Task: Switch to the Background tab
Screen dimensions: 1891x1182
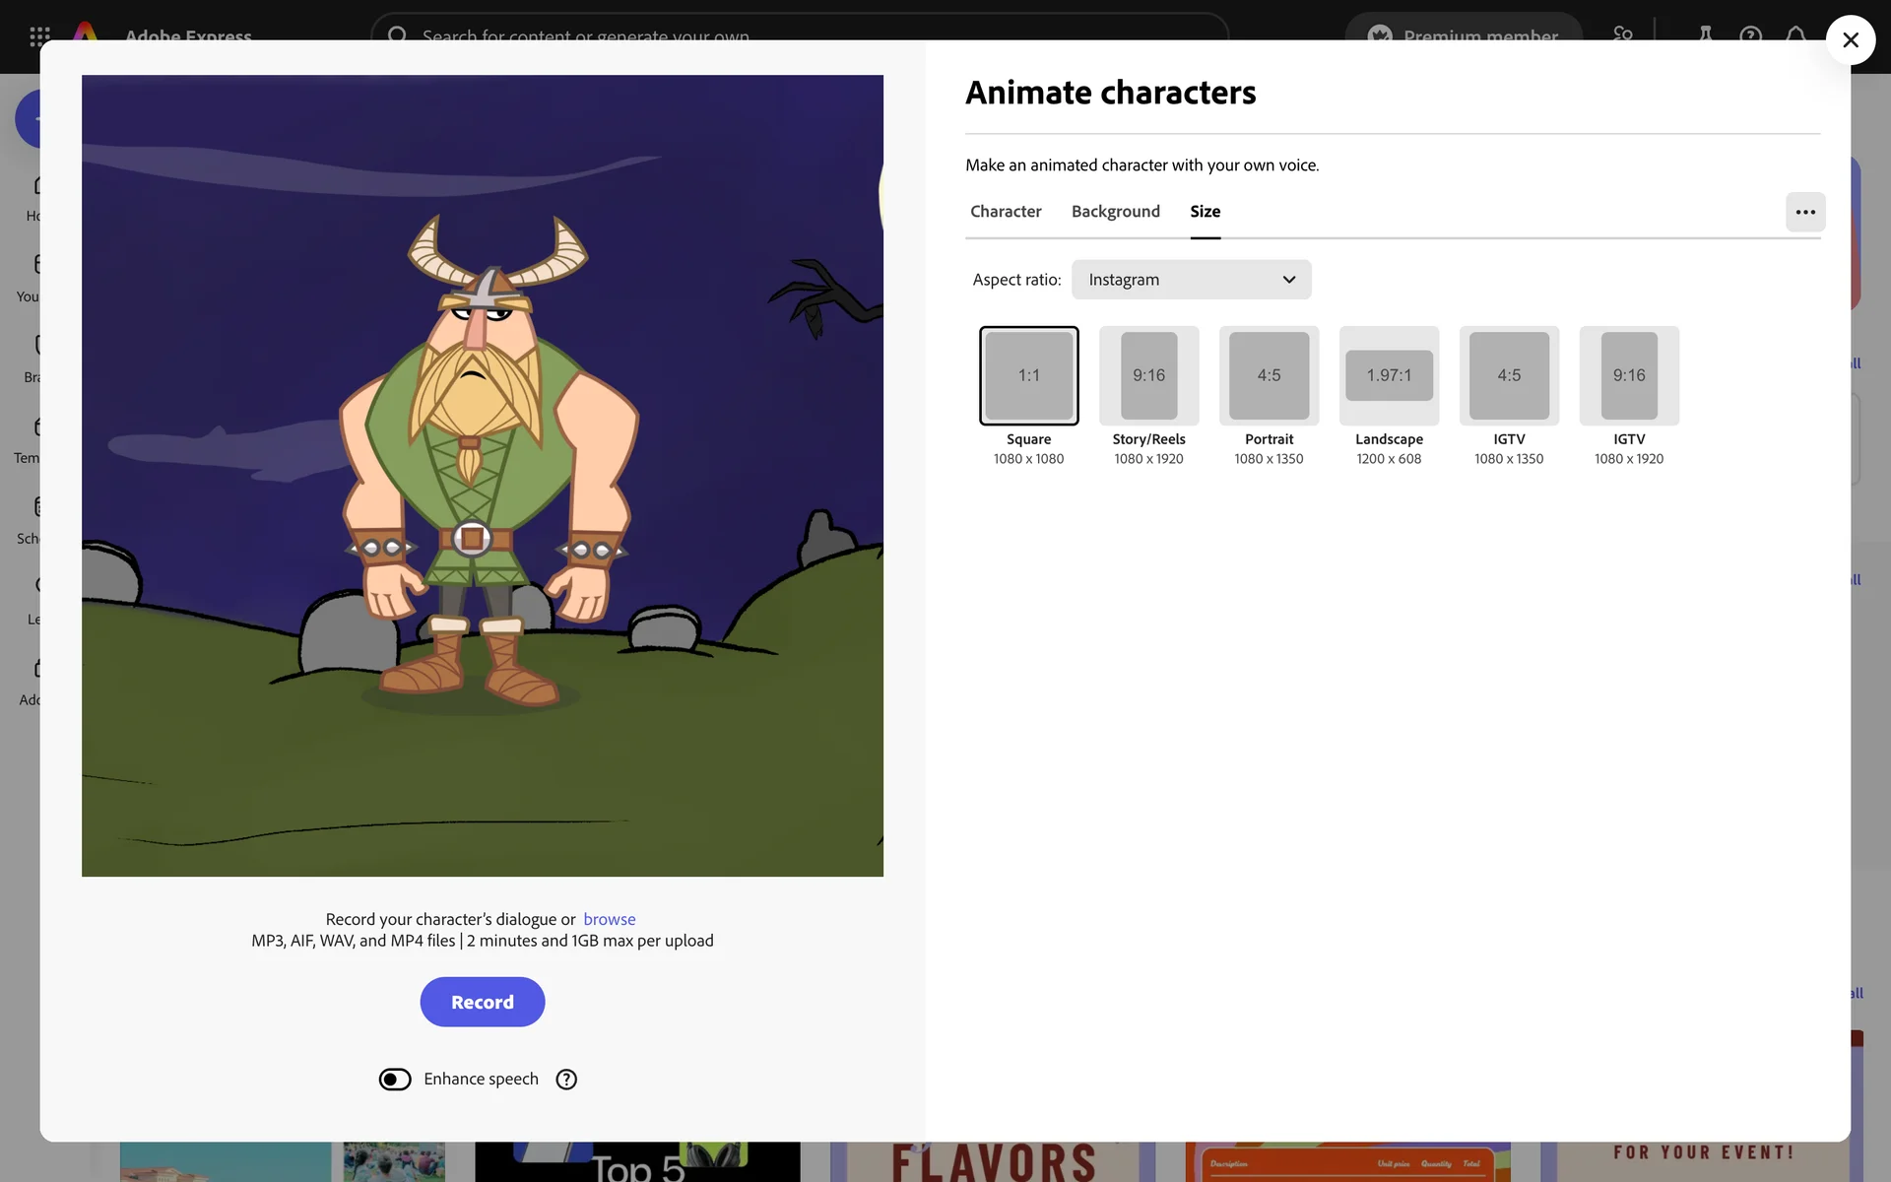Action: 1115,212
